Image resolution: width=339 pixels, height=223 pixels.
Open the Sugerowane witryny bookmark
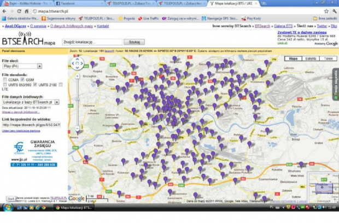point(59,19)
